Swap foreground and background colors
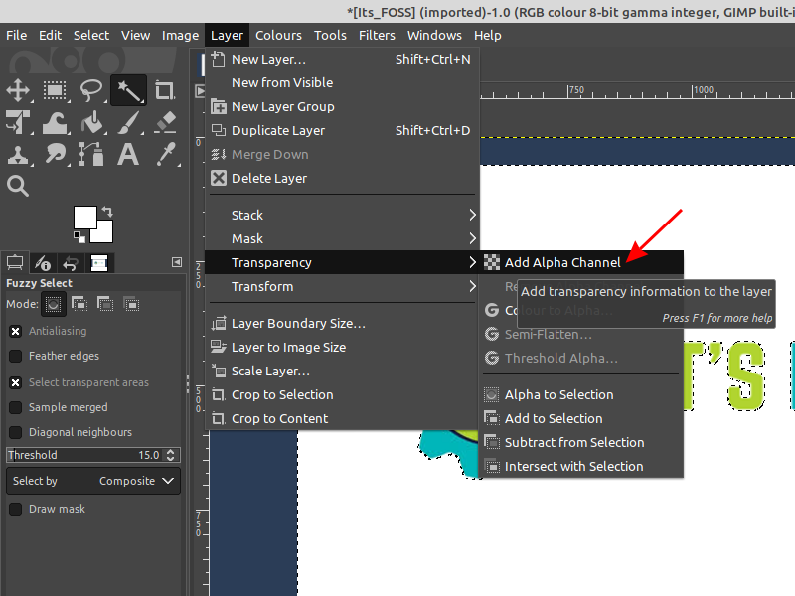 click(x=107, y=214)
